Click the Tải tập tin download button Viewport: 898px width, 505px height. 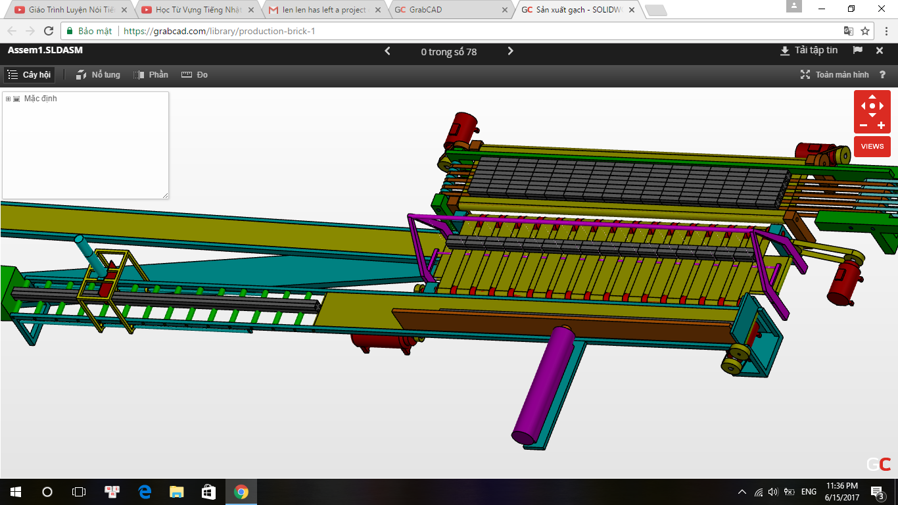[809, 51]
